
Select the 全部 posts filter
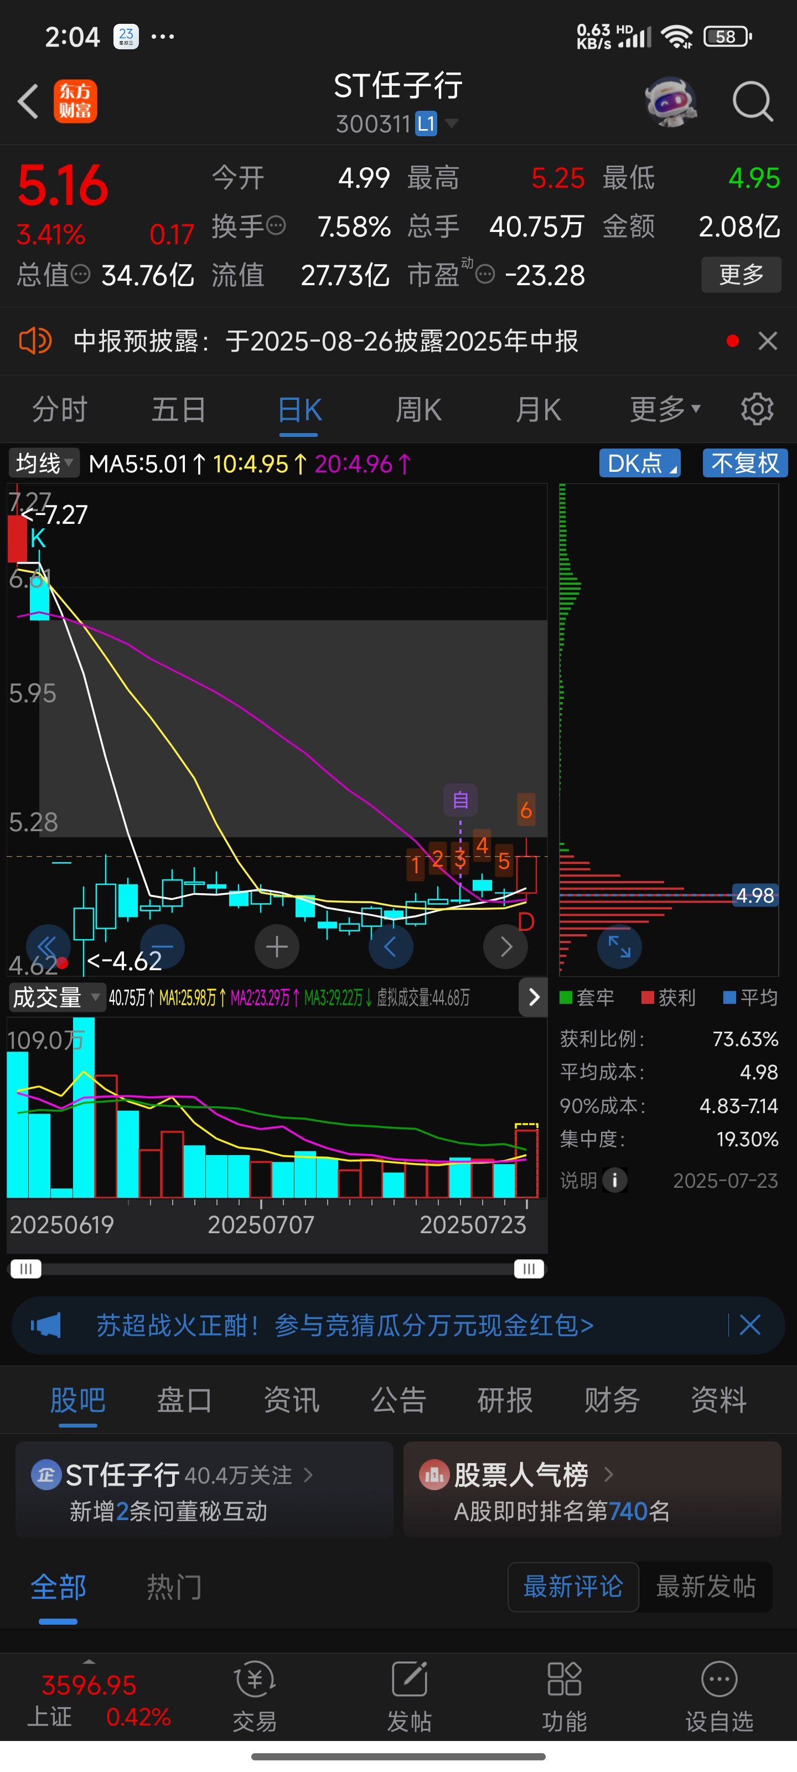tap(59, 1586)
